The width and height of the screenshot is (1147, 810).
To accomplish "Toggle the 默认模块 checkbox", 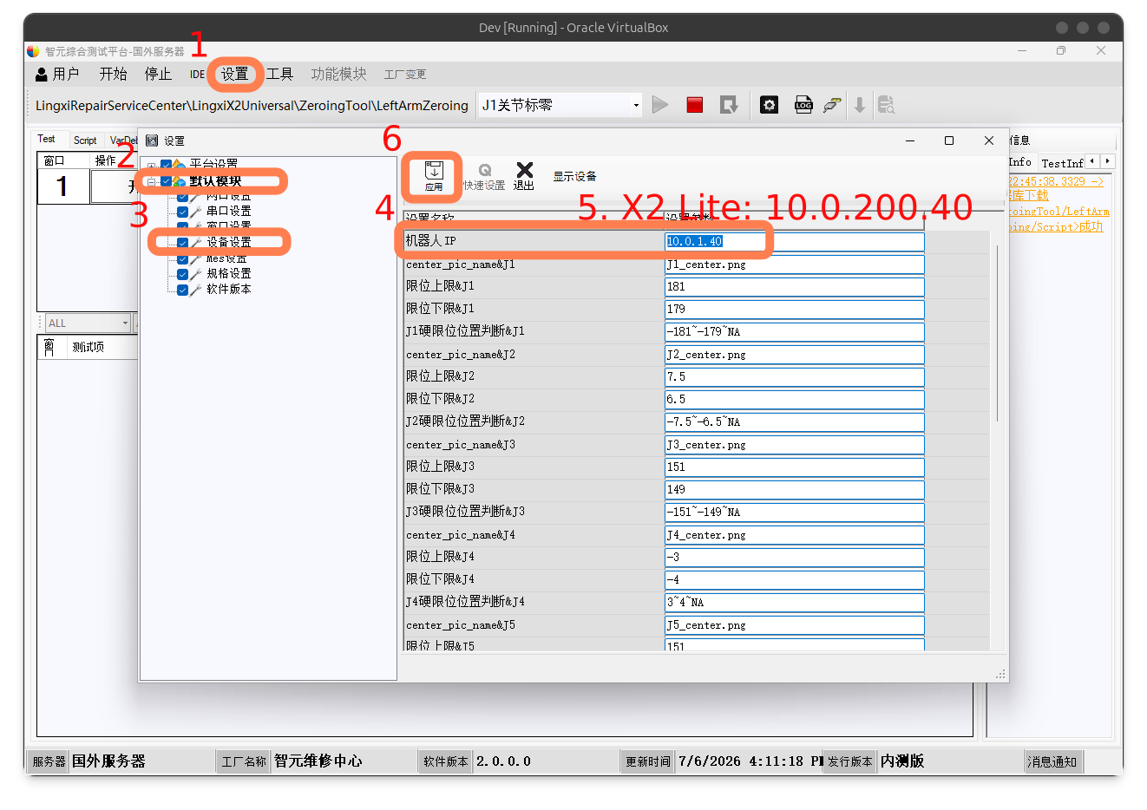I will pos(166,181).
